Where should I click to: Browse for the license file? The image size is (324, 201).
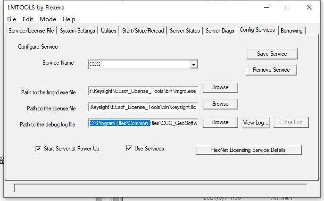point(220,104)
